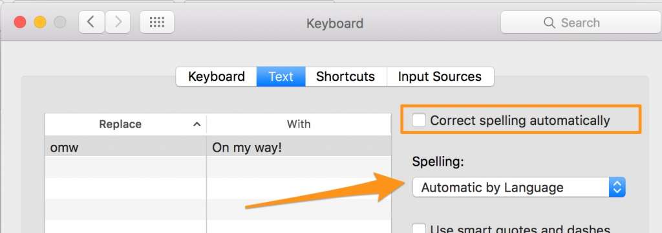Click the Replace column sort arrow

(x=197, y=124)
